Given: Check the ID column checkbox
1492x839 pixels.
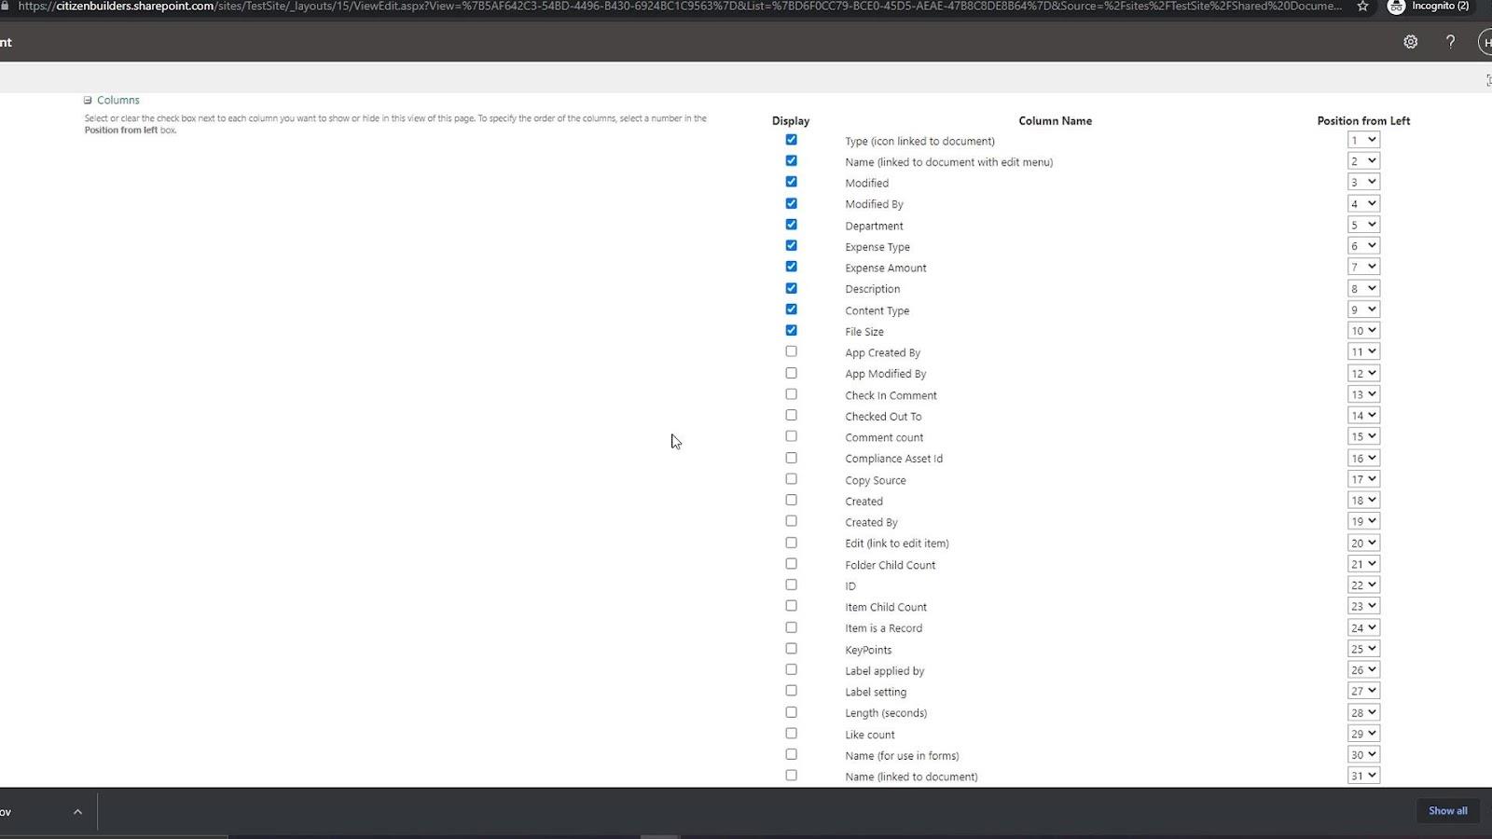Looking at the screenshot, I should pos(791,585).
